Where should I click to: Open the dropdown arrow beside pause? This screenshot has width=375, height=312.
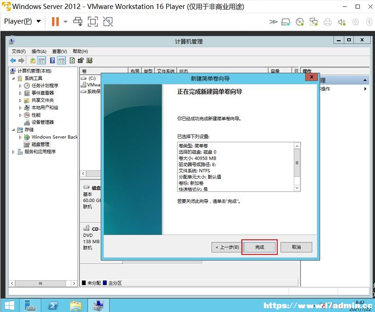[x=65, y=22]
